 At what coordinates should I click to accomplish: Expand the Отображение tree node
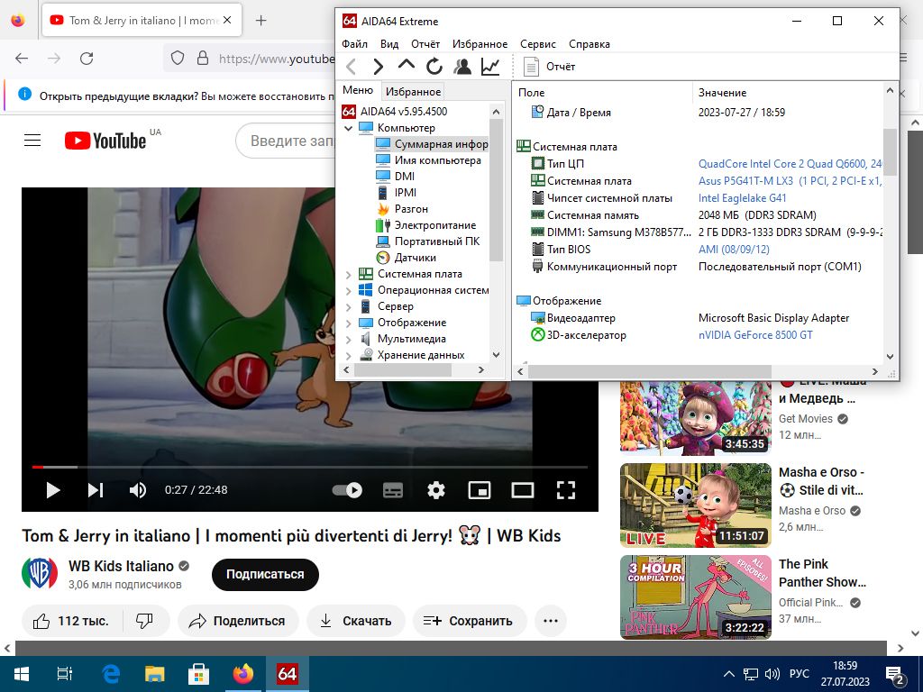[349, 323]
